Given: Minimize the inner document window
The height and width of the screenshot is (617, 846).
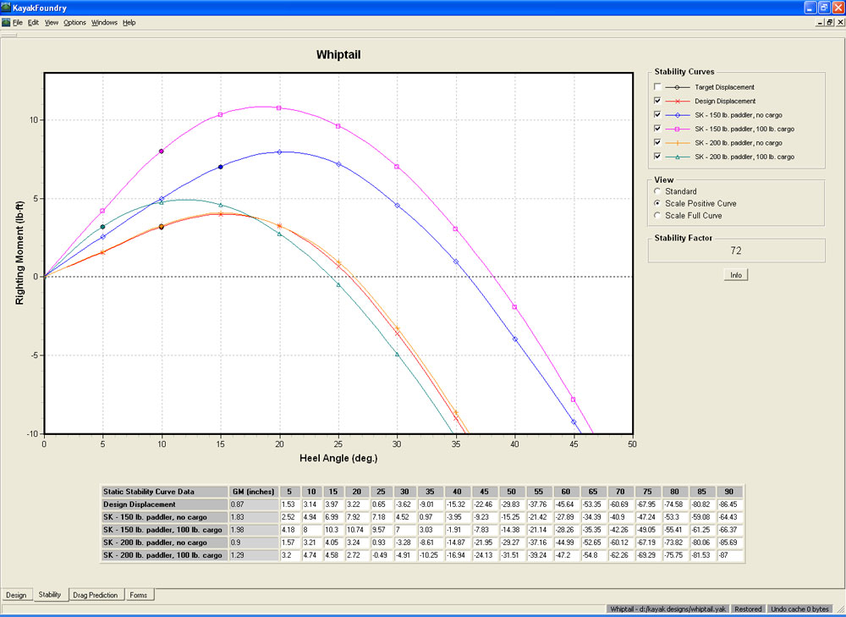Looking at the screenshot, I should [818, 22].
